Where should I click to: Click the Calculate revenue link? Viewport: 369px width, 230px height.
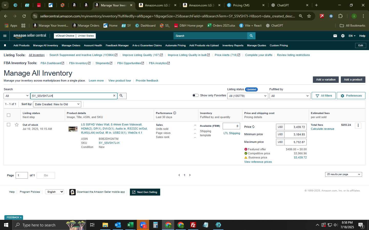click(x=322, y=129)
